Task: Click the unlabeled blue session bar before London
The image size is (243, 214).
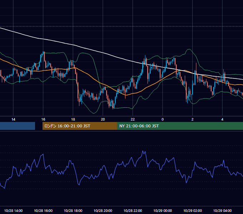Action: click(x=18, y=126)
